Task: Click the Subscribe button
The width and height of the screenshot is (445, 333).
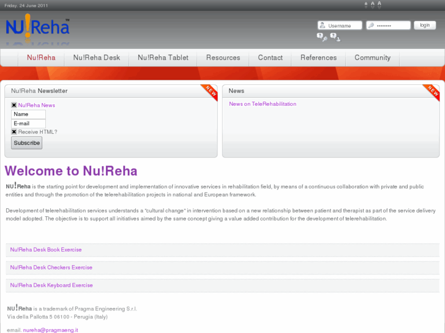Action: 27,143
